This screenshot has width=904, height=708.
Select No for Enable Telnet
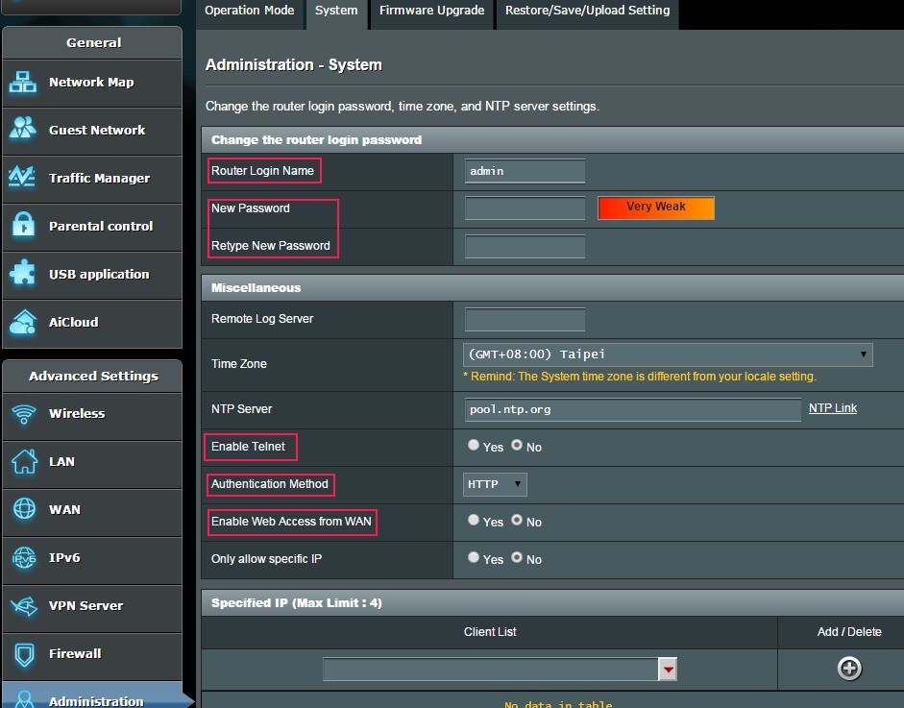[x=517, y=445]
